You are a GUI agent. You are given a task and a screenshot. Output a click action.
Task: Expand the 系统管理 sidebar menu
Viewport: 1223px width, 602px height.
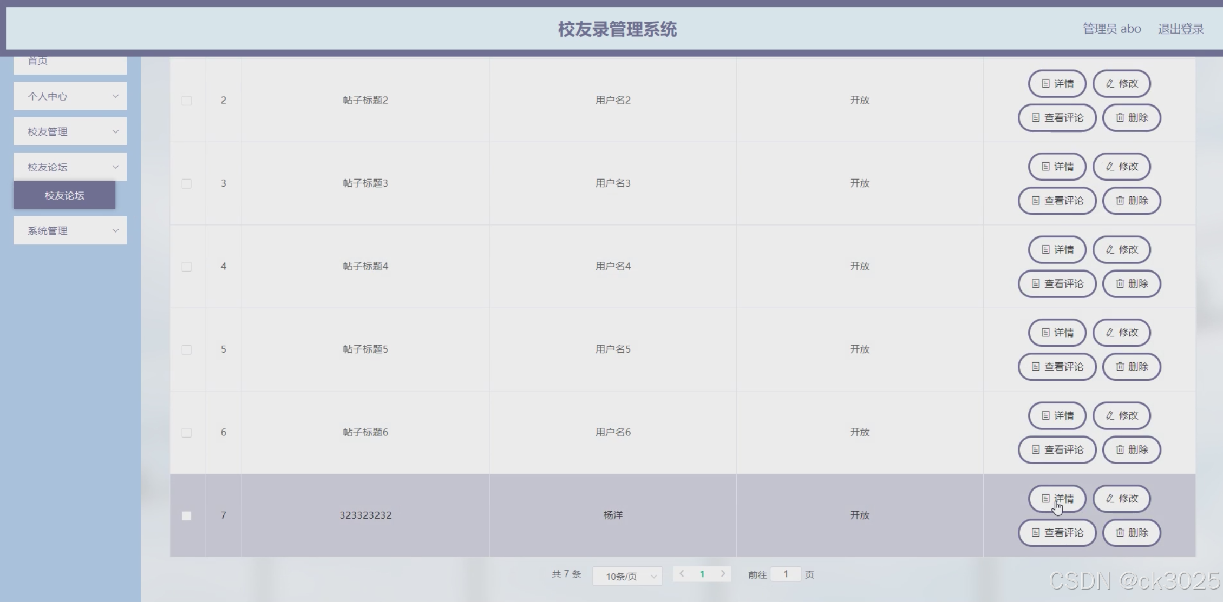click(70, 231)
